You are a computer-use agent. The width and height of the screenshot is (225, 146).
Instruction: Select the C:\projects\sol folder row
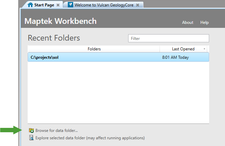118,57
